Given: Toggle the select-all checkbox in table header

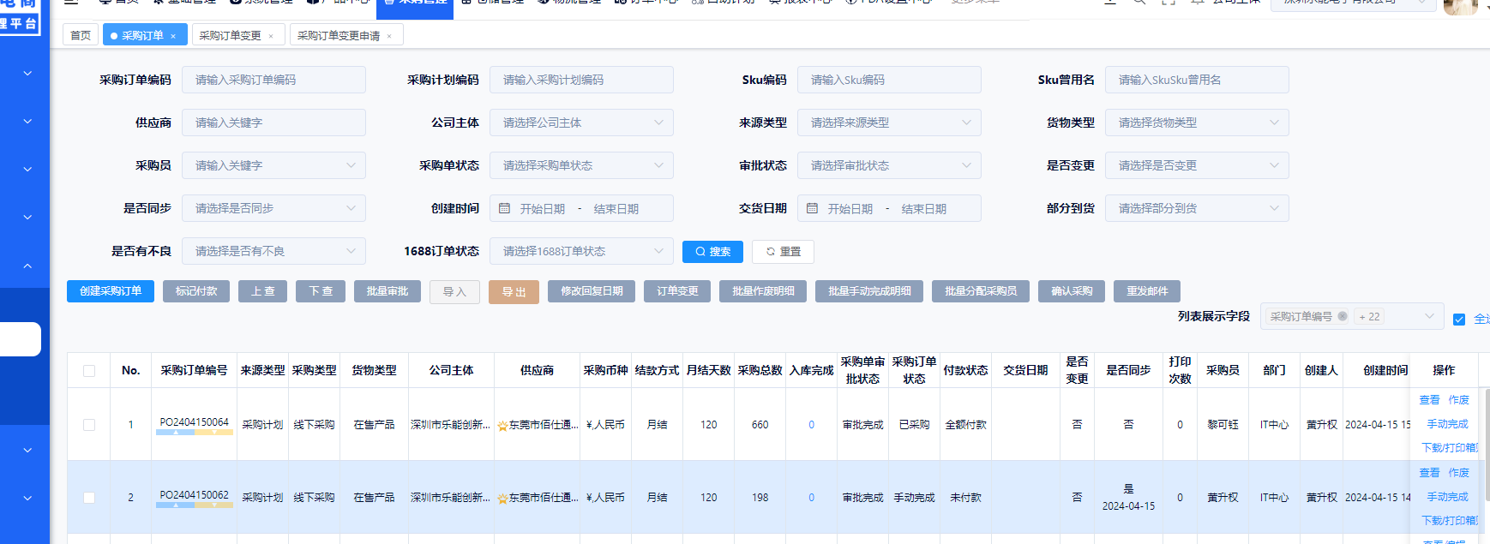Looking at the screenshot, I should tap(89, 371).
